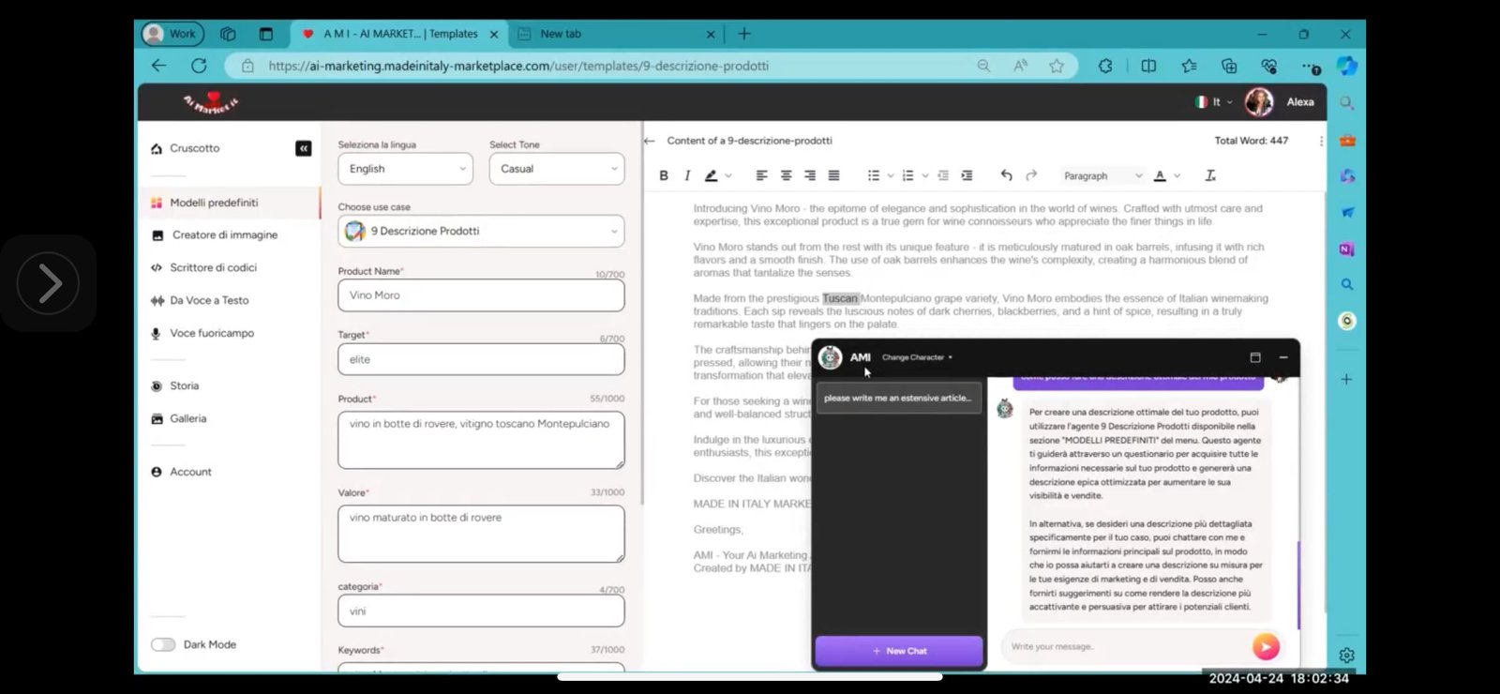Undo the last edit in the editor
The width and height of the screenshot is (1500, 694).
click(1006, 175)
